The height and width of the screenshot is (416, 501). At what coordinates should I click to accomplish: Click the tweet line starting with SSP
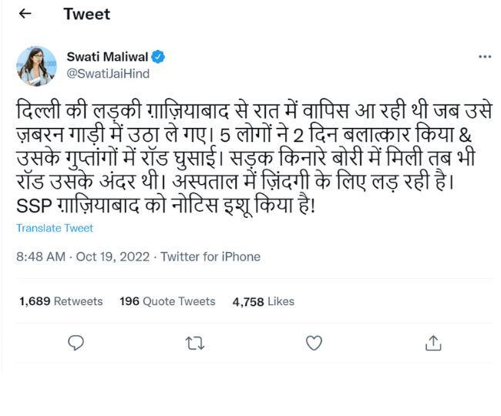[166, 208]
